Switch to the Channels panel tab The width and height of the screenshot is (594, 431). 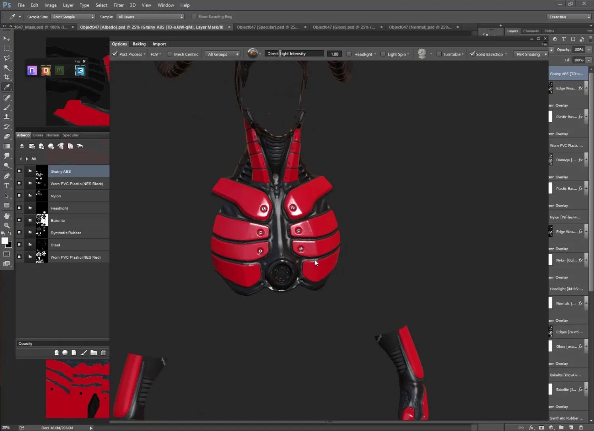click(531, 31)
